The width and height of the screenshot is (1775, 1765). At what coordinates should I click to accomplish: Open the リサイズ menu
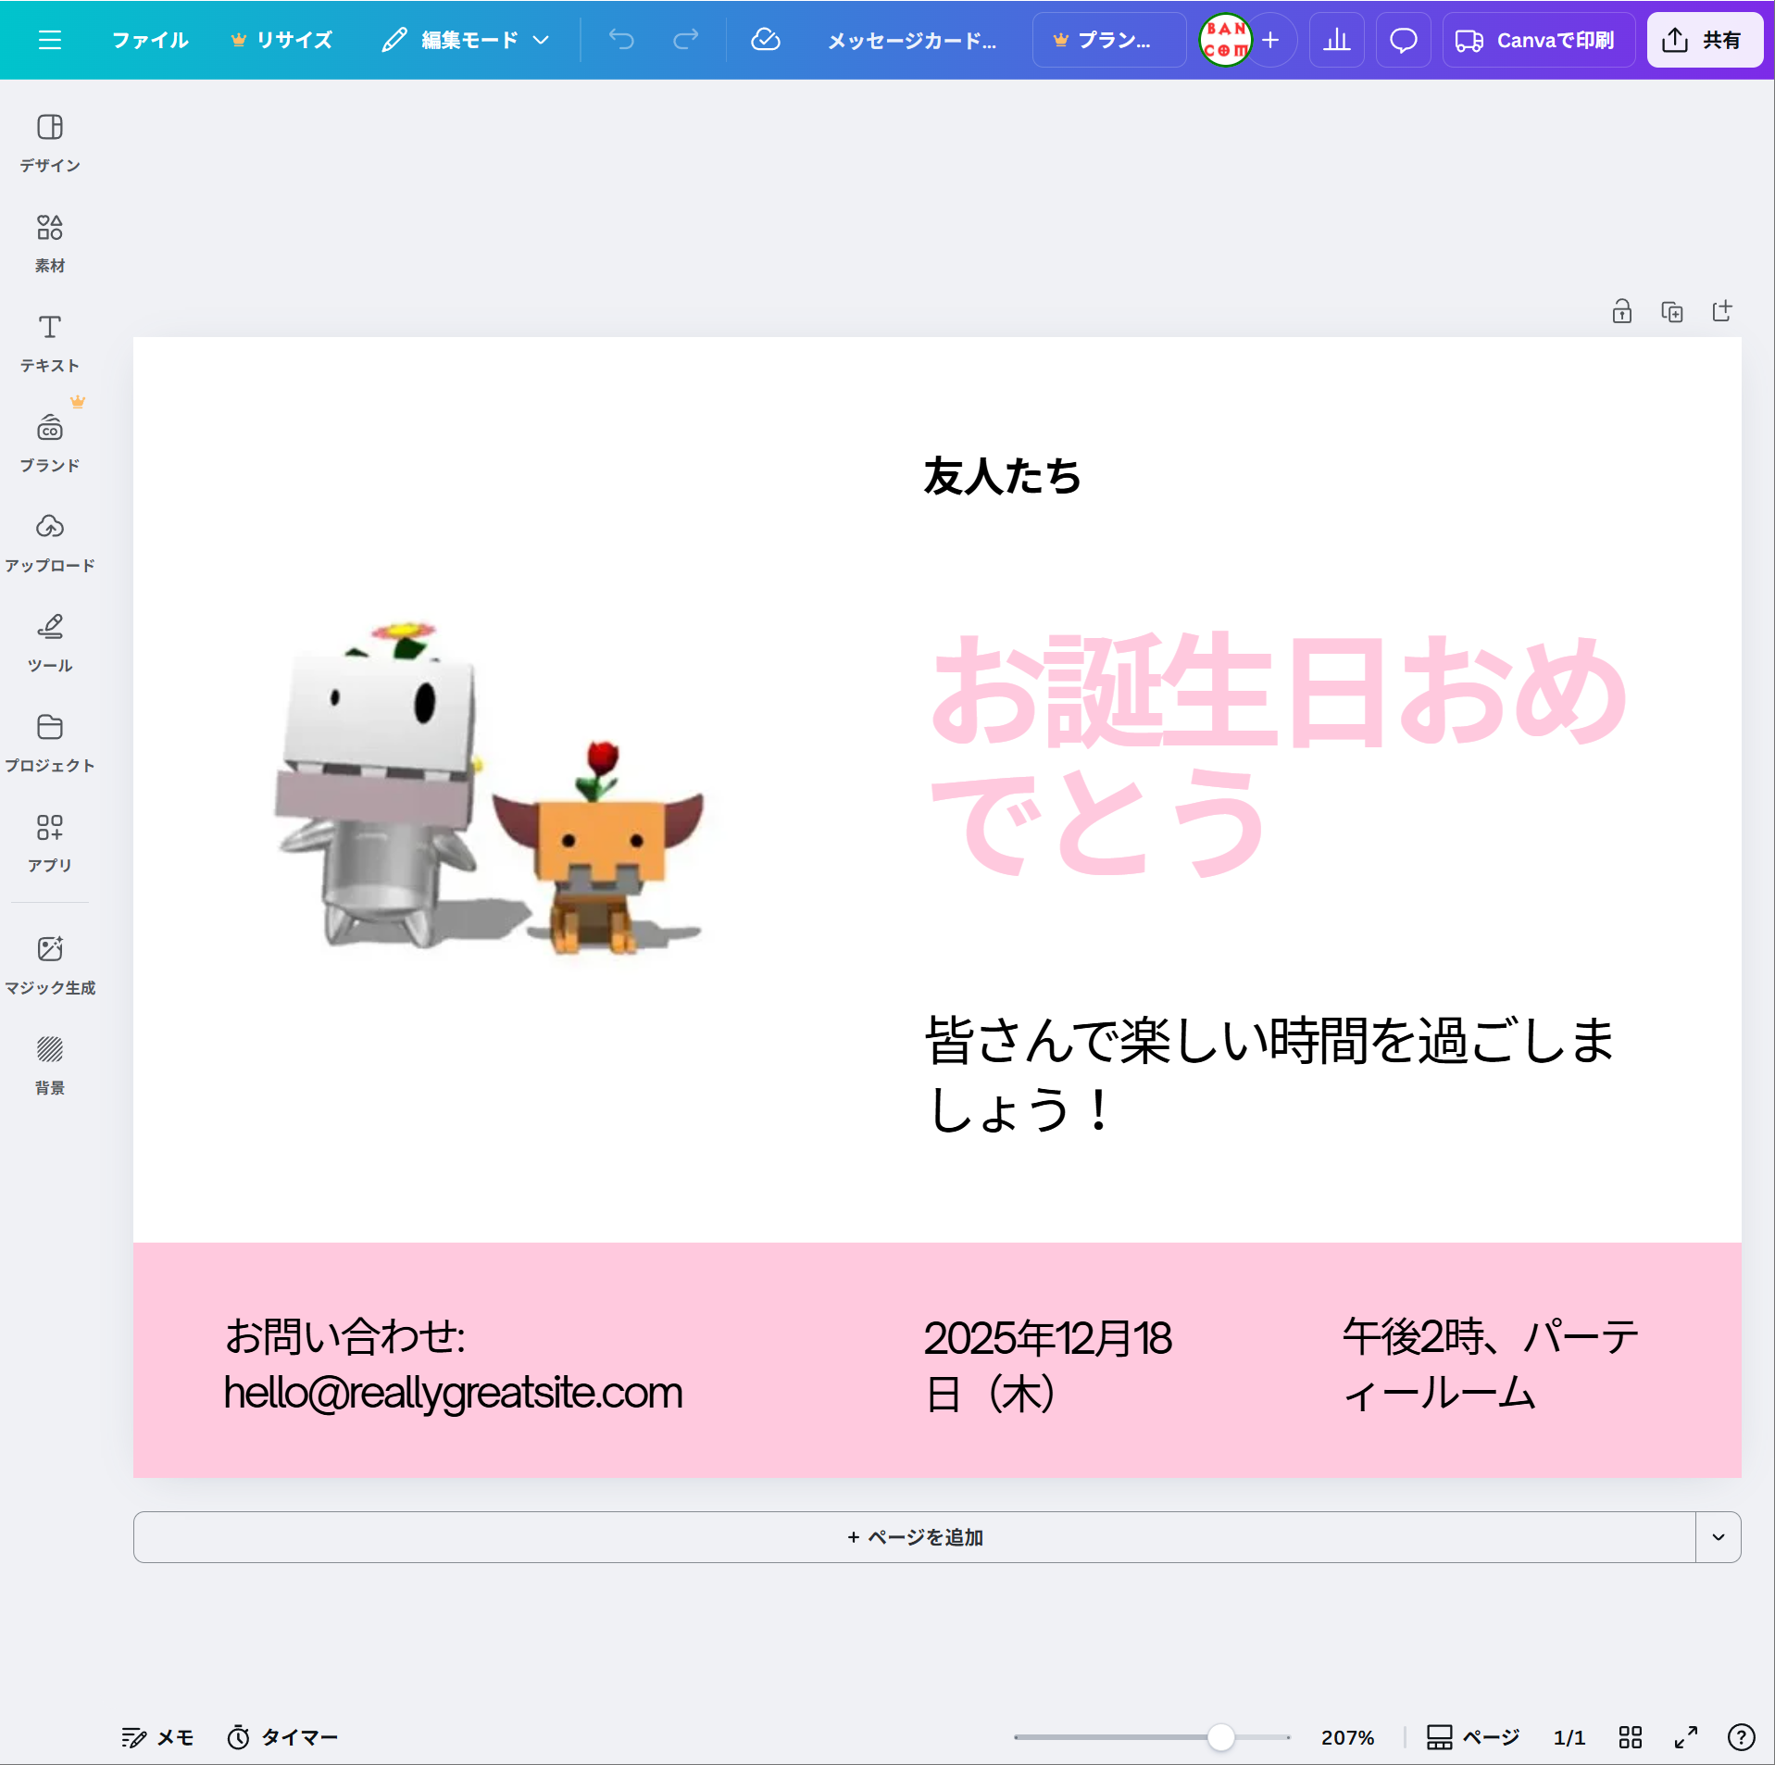tap(281, 40)
